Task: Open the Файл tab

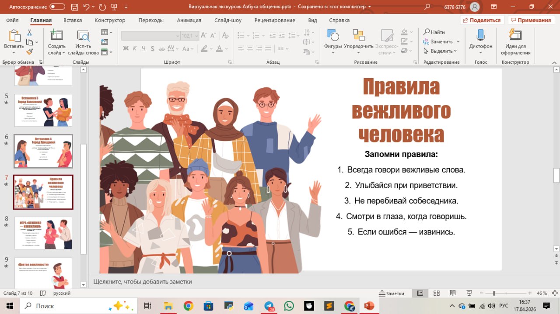Action: point(12,20)
